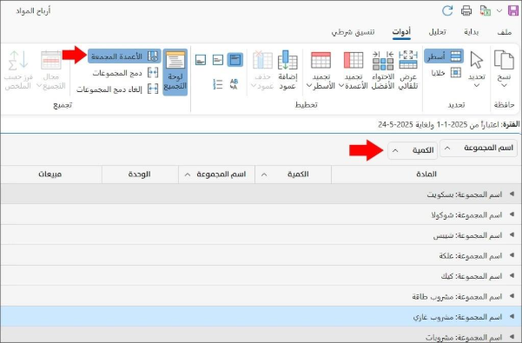522x343 pixels.
Task: Click the نسخ copy icon
Action: pos(504,60)
